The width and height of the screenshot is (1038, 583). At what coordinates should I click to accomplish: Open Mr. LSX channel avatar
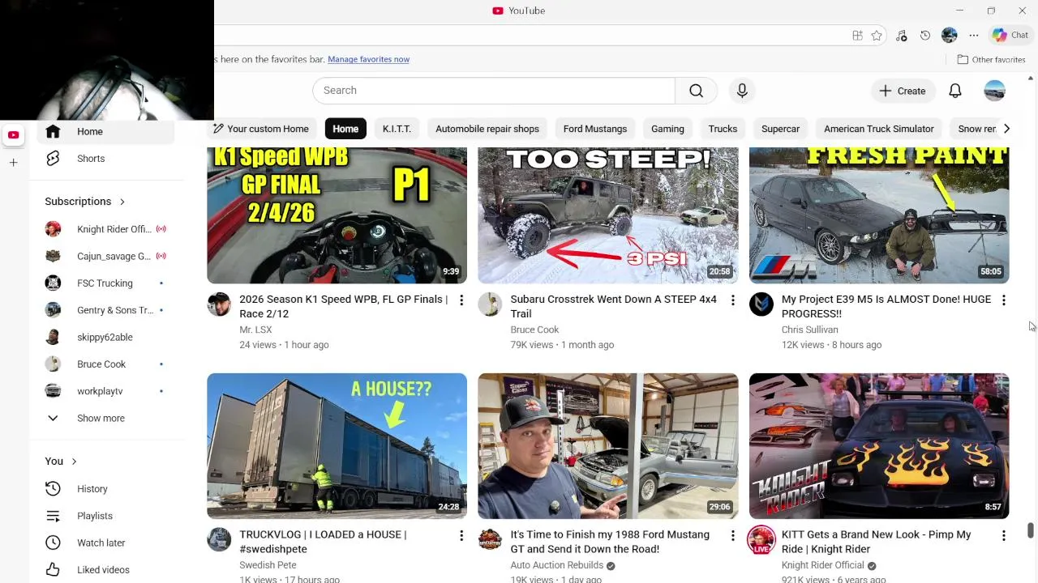[x=219, y=304]
